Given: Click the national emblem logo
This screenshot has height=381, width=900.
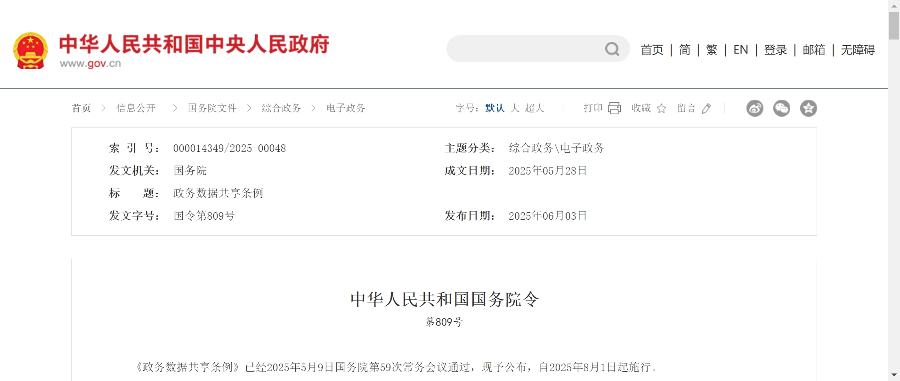Looking at the screenshot, I should click(x=31, y=51).
